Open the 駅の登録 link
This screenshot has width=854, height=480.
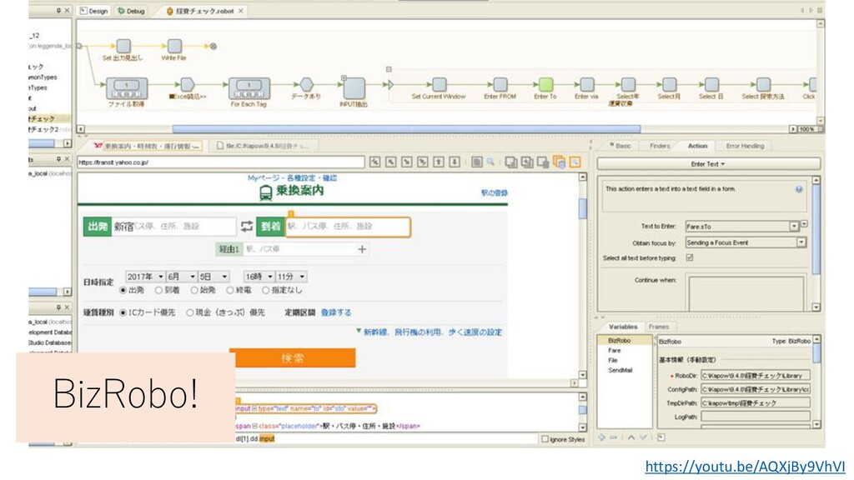(x=494, y=192)
